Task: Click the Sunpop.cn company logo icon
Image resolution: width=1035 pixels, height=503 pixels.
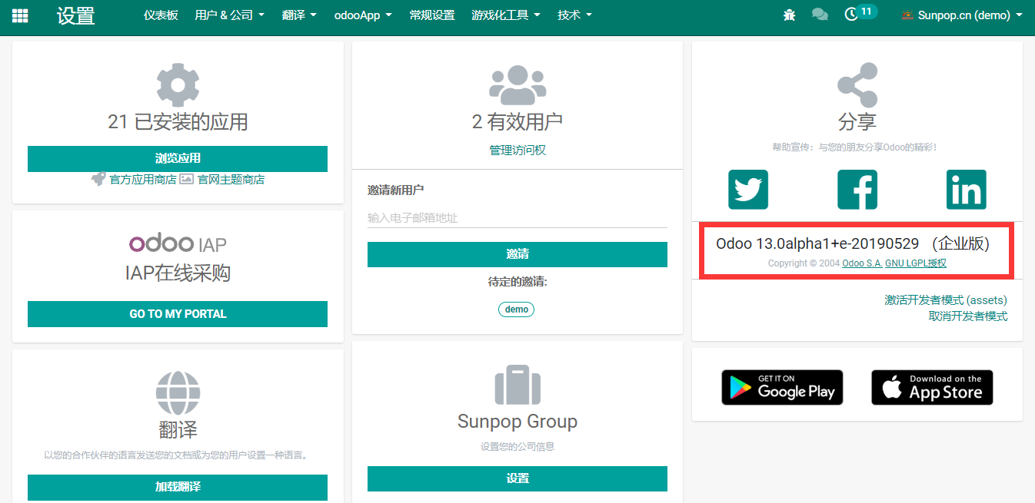Action: (x=907, y=15)
